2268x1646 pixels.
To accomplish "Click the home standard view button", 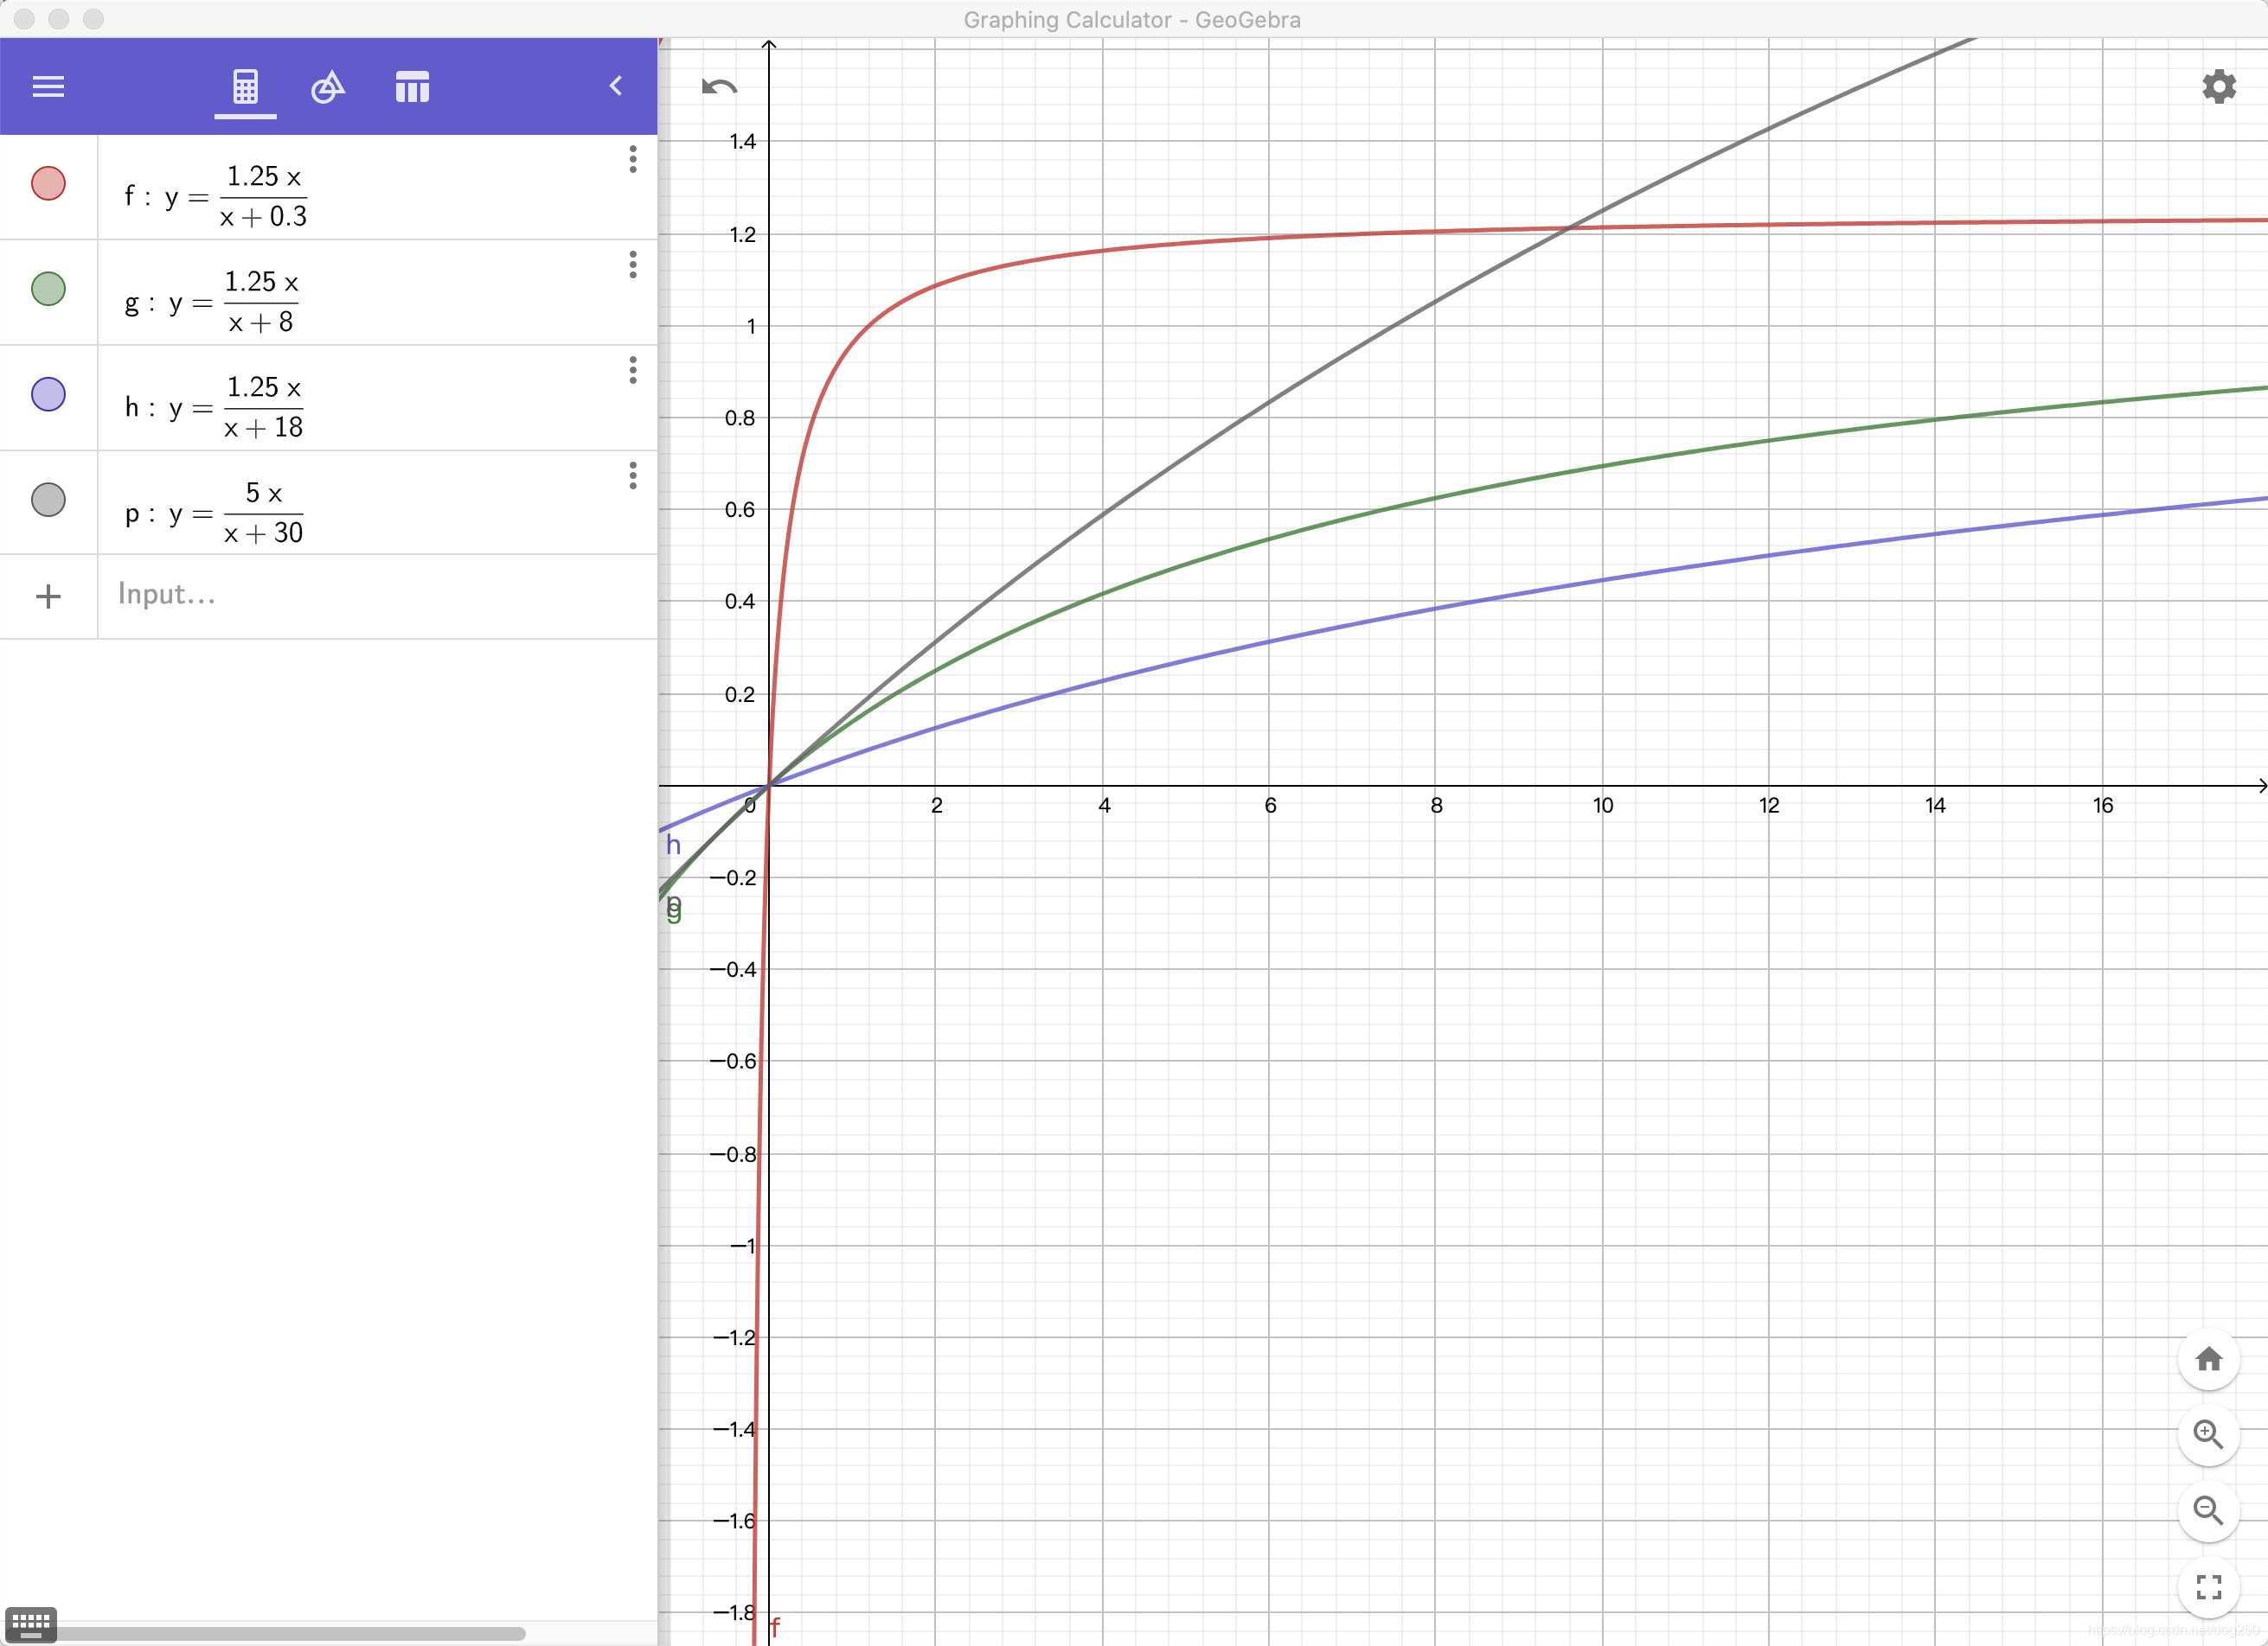I will click(2208, 1359).
